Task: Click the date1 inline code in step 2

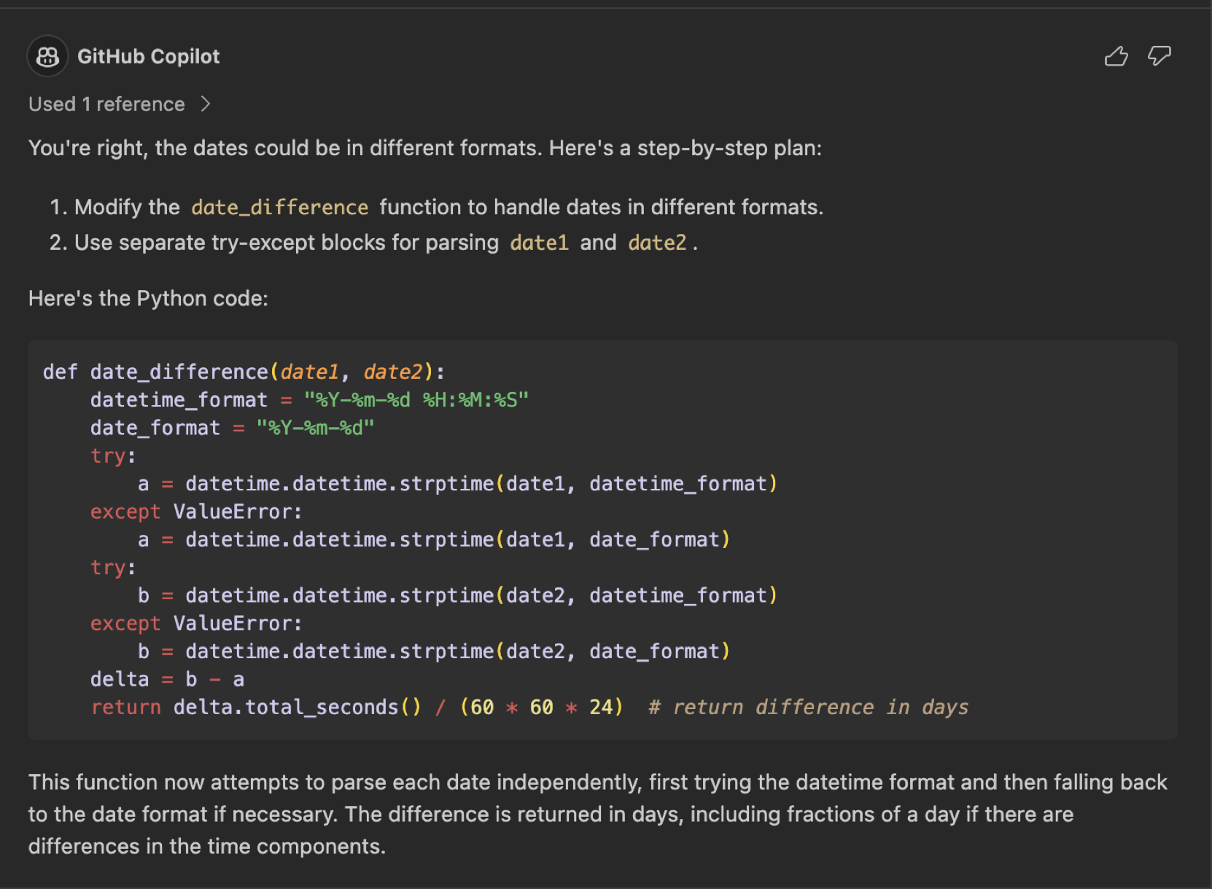Action: 539,243
